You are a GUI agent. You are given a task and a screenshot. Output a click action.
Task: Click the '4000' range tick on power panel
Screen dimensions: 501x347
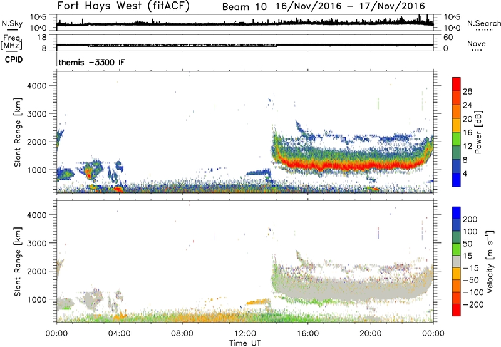pyautogui.click(x=36, y=86)
